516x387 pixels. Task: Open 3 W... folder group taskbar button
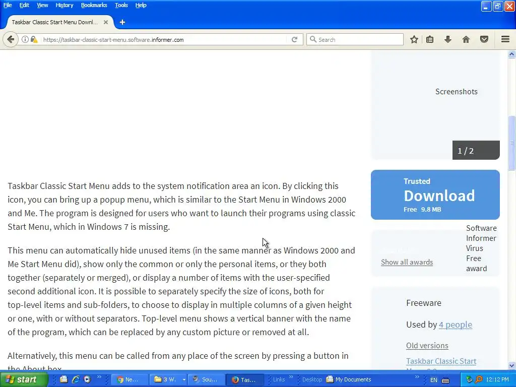click(165, 379)
